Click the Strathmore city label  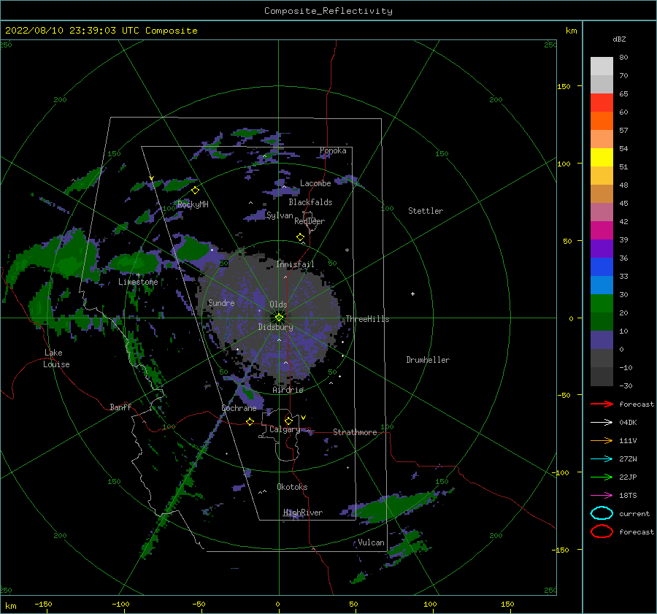click(355, 432)
